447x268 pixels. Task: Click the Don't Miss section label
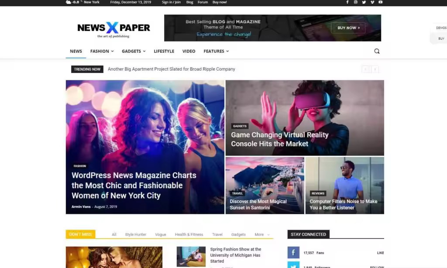pos(81,234)
